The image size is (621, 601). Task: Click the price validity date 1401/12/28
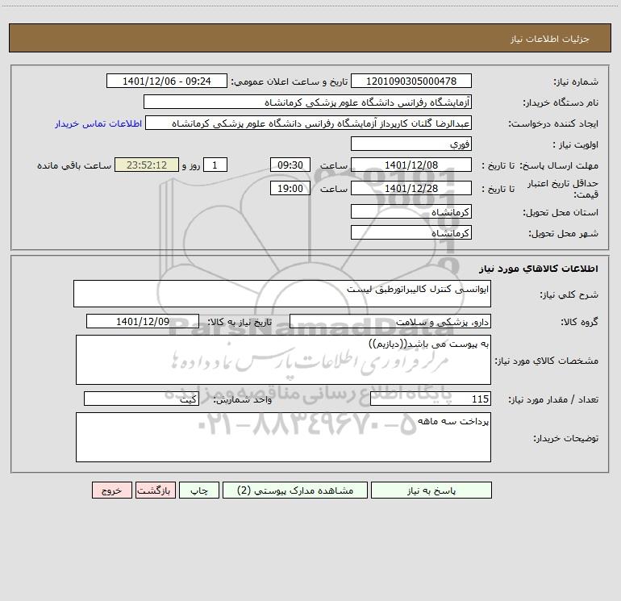(411, 188)
